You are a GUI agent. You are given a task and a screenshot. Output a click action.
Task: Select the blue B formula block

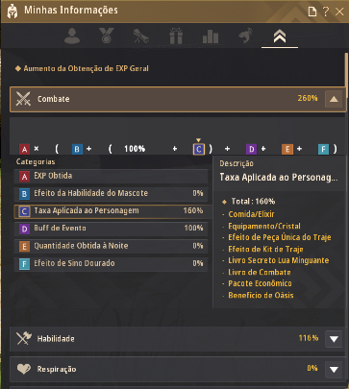click(77, 149)
